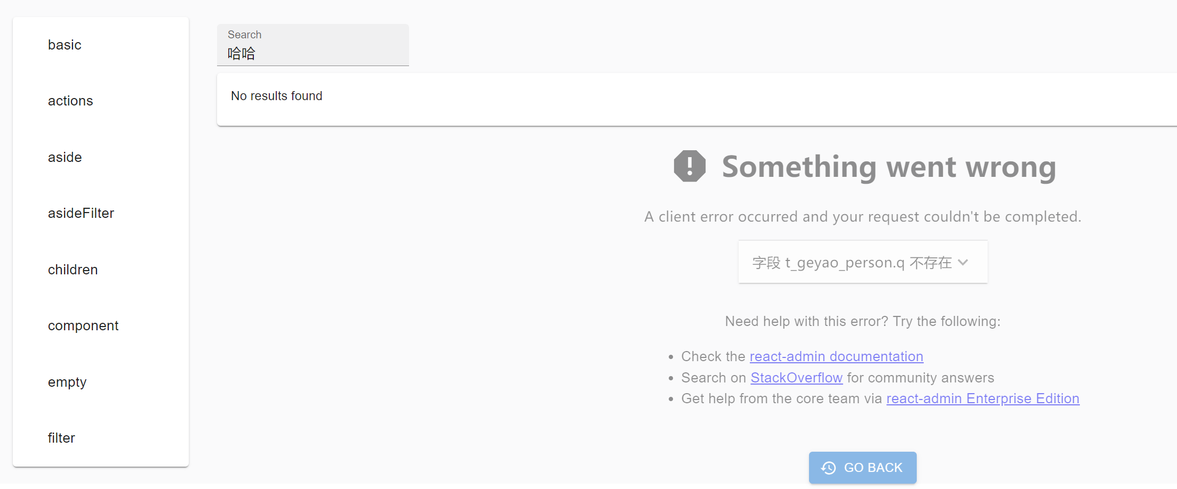The image size is (1177, 489).
Task: Open react-admin Enterprise Edition link
Action: (x=983, y=398)
